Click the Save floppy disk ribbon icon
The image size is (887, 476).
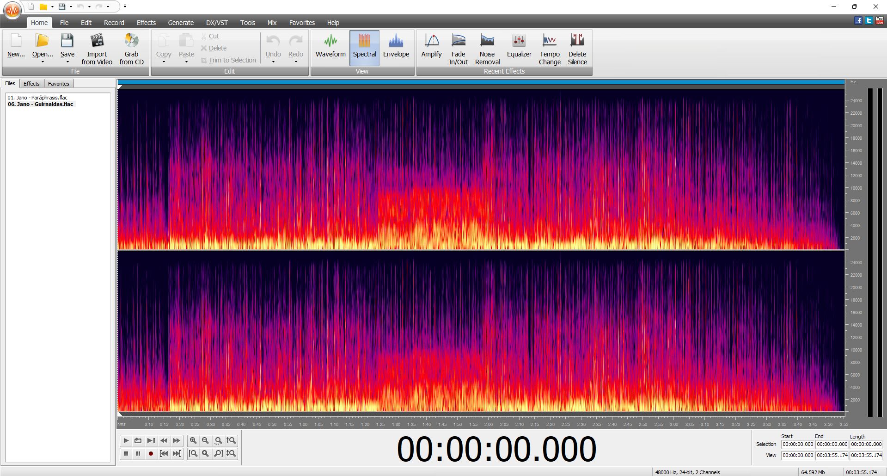(67, 41)
